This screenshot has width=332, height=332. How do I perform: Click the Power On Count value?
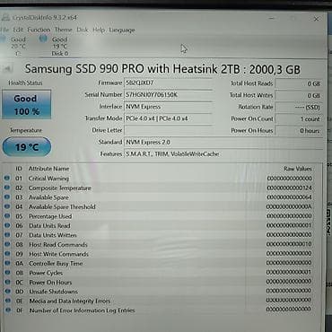[x=299, y=119]
